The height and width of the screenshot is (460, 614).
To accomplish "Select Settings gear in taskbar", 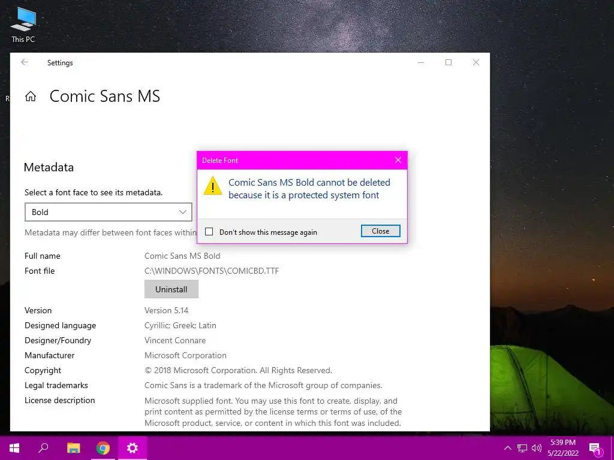I will click(133, 448).
